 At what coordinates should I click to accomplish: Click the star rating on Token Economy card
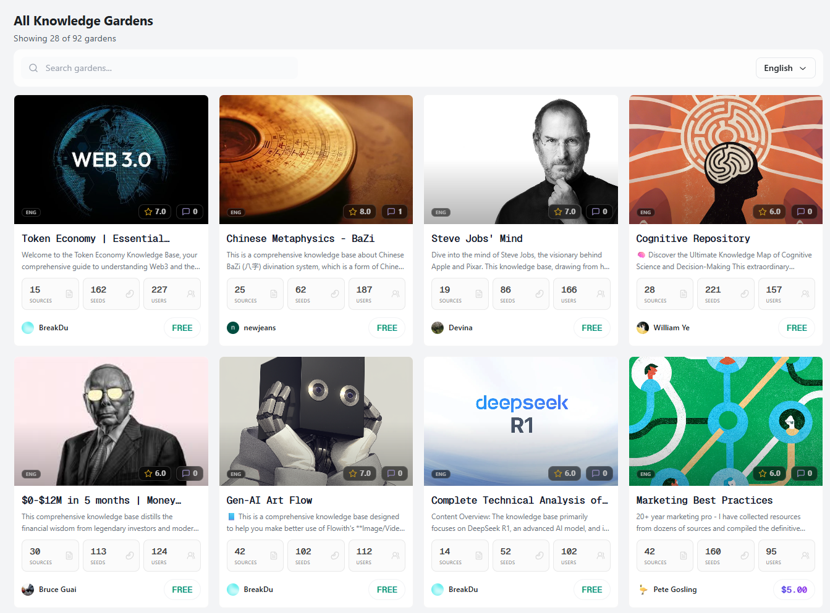pyautogui.click(x=155, y=212)
